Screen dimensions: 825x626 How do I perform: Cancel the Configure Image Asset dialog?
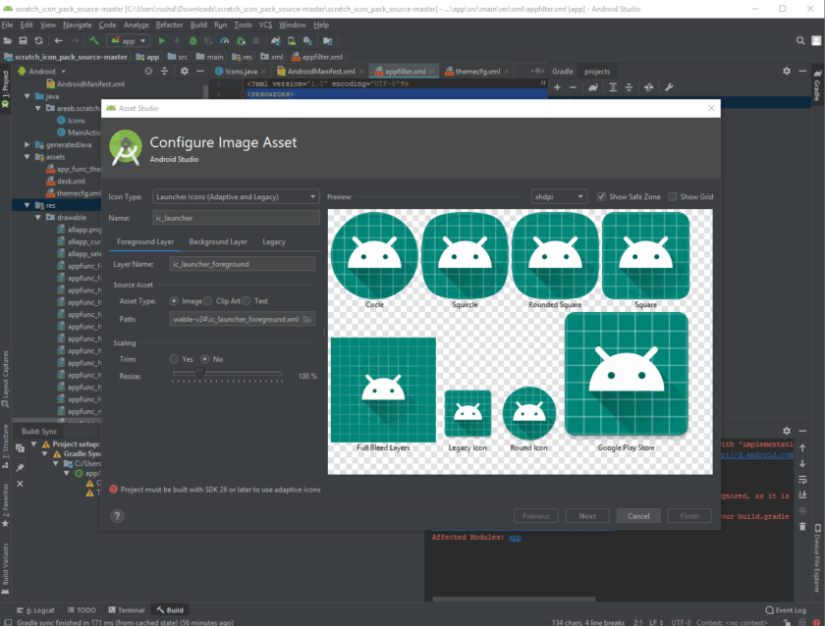(x=638, y=515)
